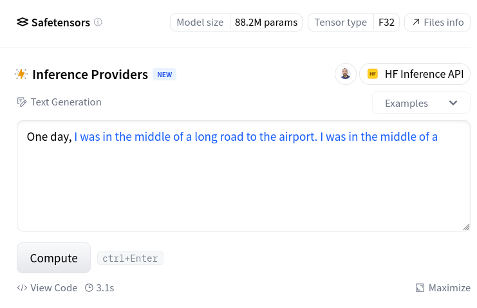Click the yellow HF logo icon

pyautogui.click(x=373, y=74)
